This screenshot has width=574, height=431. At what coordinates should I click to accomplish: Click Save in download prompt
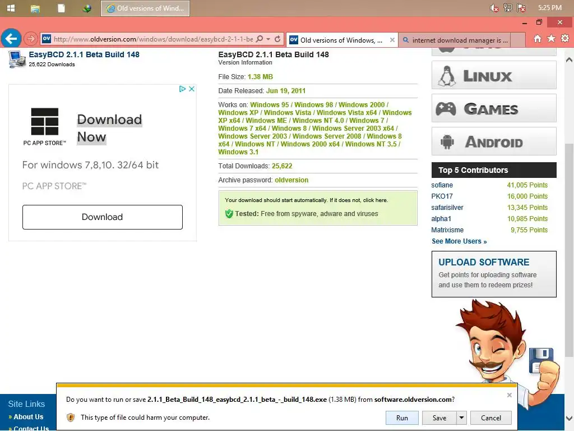tap(439, 418)
